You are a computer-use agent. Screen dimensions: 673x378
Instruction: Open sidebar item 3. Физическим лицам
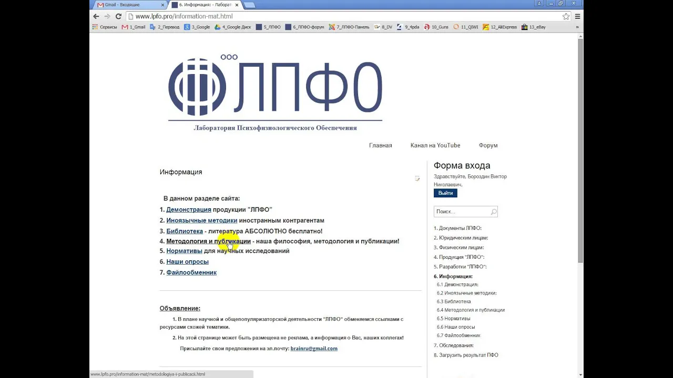458,247
